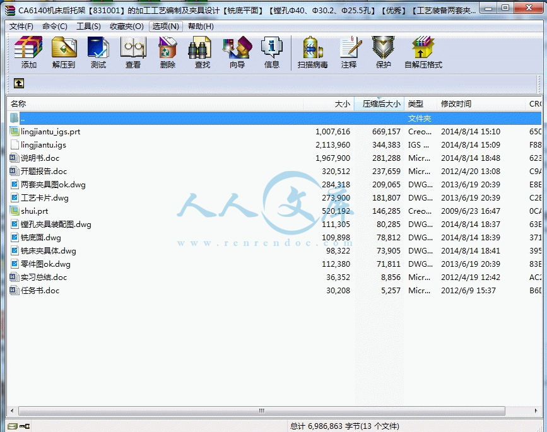Open the 选项(N) menu
547x432 pixels.
pyautogui.click(x=166, y=26)
